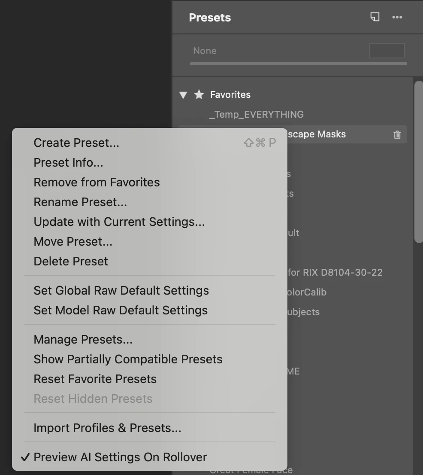Viewport: 423px width, 475px height.
Task: Click the preset amount value field
Action: [x=387, y=51]
